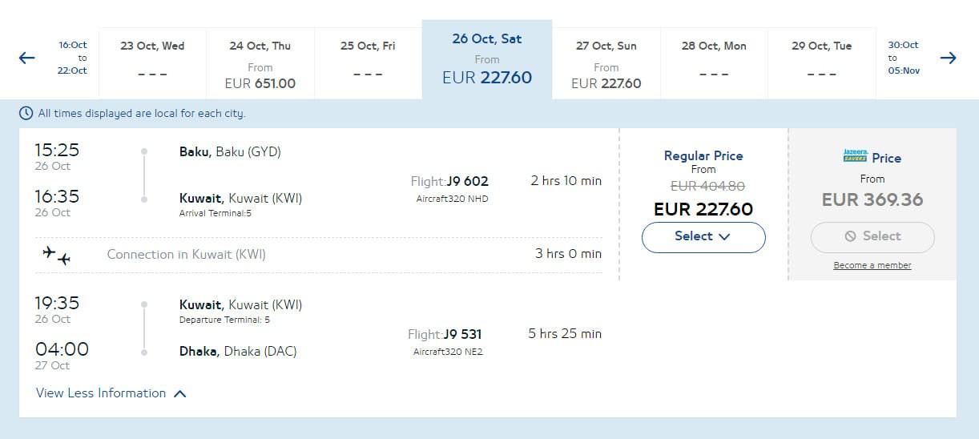The height and width of the screenshot is (439, 979).
Task: Click the connection airplanes icon
Action: tap(57, 255)
